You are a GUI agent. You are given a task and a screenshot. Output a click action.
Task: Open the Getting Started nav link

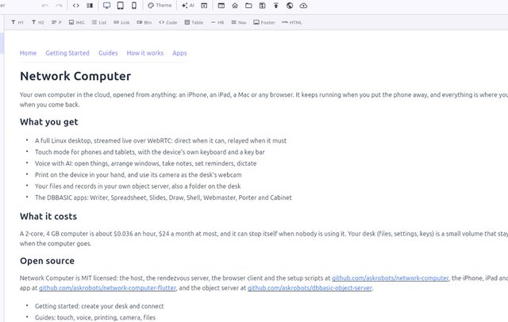coord(67,53)
